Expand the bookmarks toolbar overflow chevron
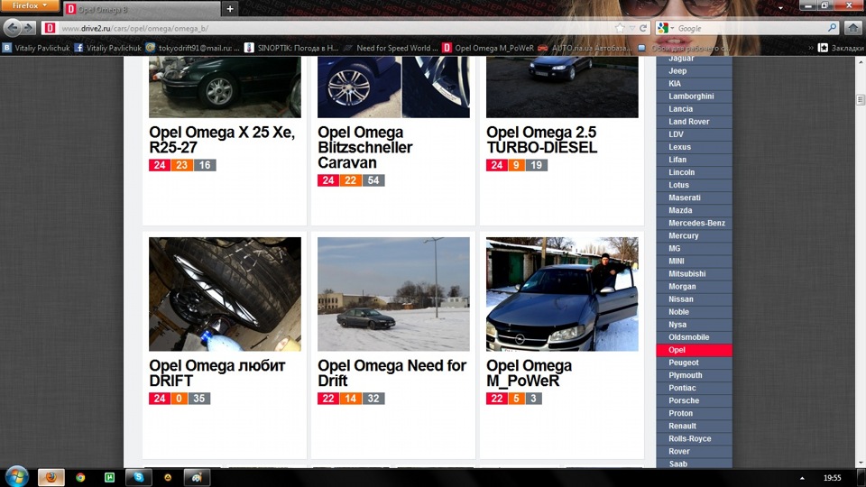866x487 pixels. 810,48
